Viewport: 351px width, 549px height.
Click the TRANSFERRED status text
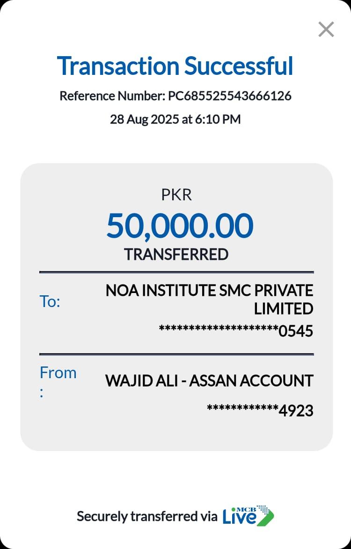(x=176, y=254)
